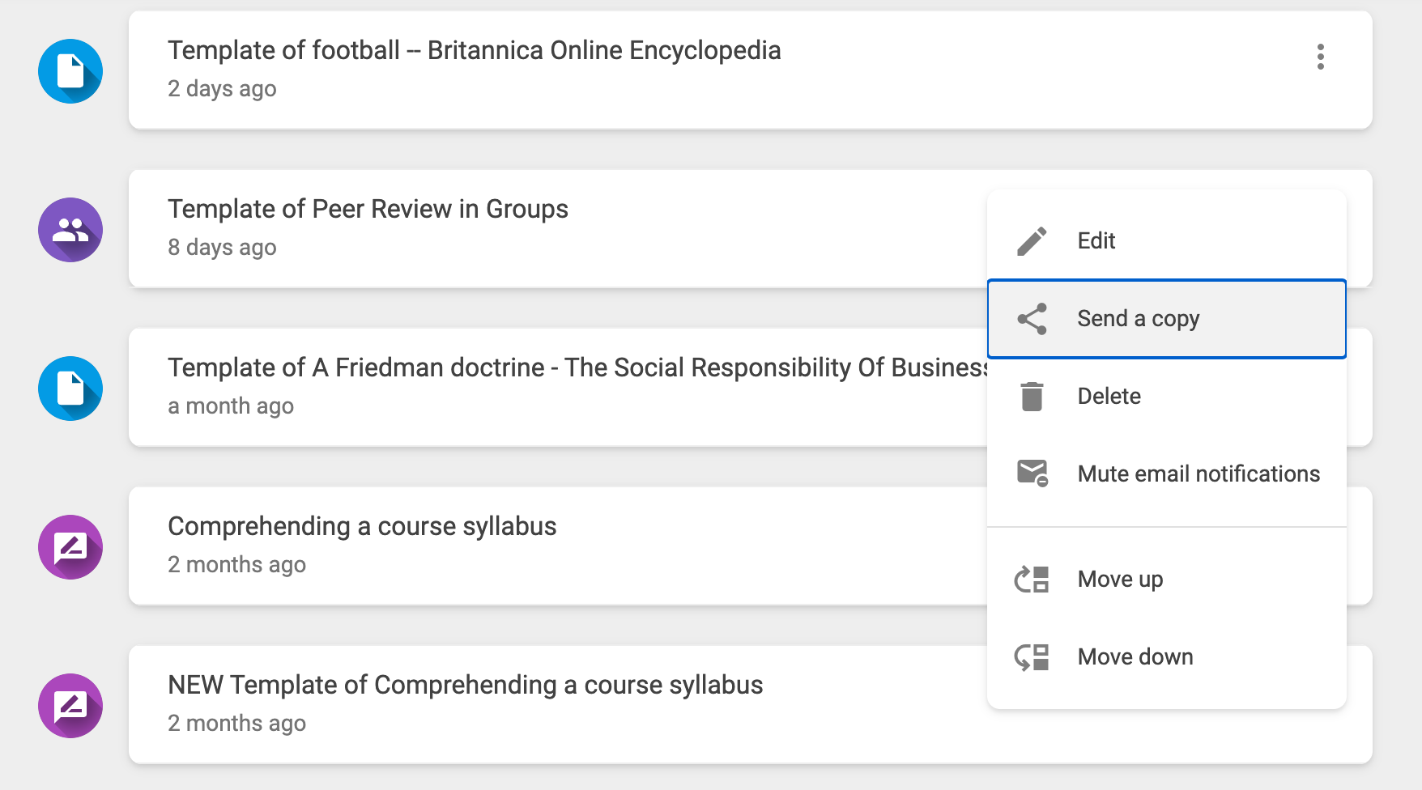
Task: Select Send a copy menu entry
Action: click(x=1167, y=319)
